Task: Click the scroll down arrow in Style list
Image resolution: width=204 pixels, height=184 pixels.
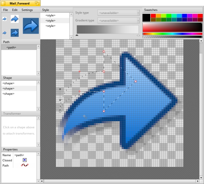Action: (x=71, y=37)
